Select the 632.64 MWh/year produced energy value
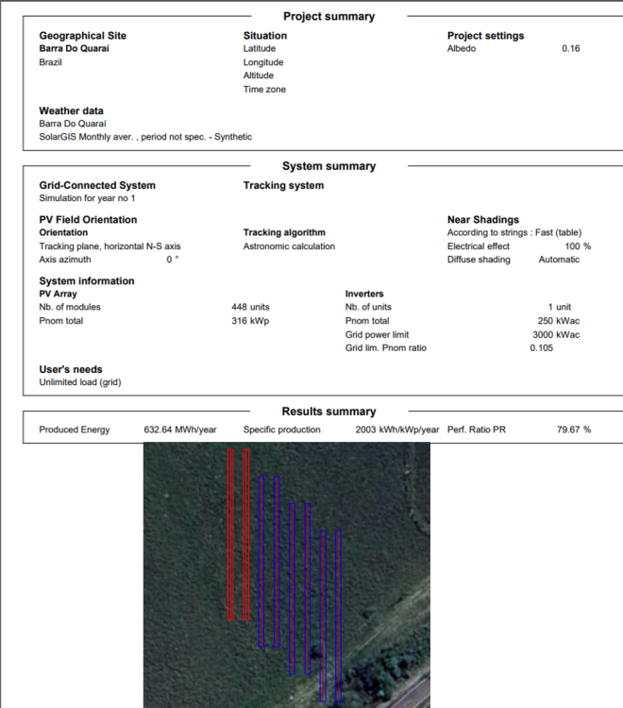 [180, 430]
